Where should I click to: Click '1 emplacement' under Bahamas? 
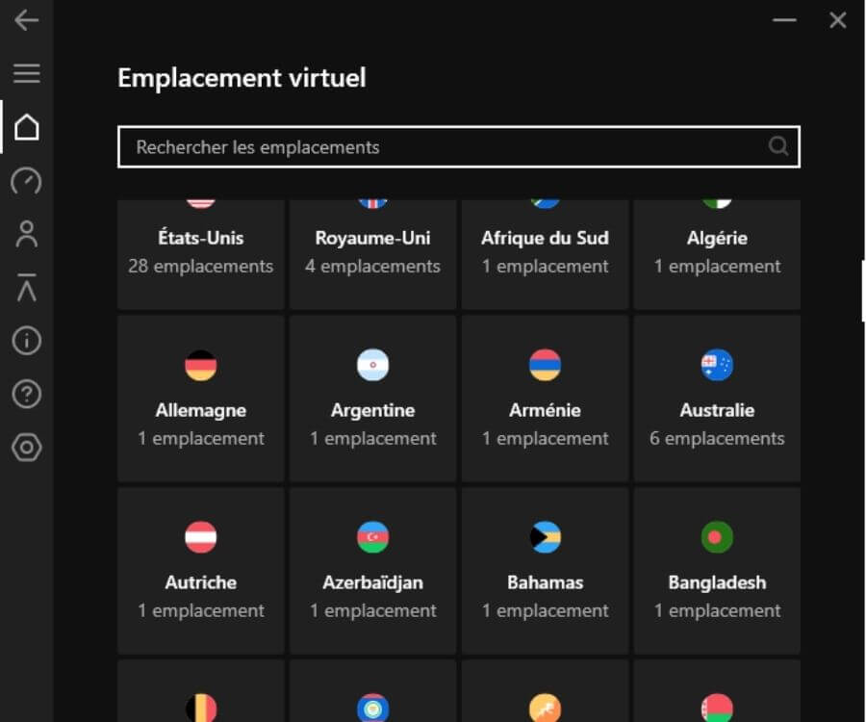pos(546,610)
